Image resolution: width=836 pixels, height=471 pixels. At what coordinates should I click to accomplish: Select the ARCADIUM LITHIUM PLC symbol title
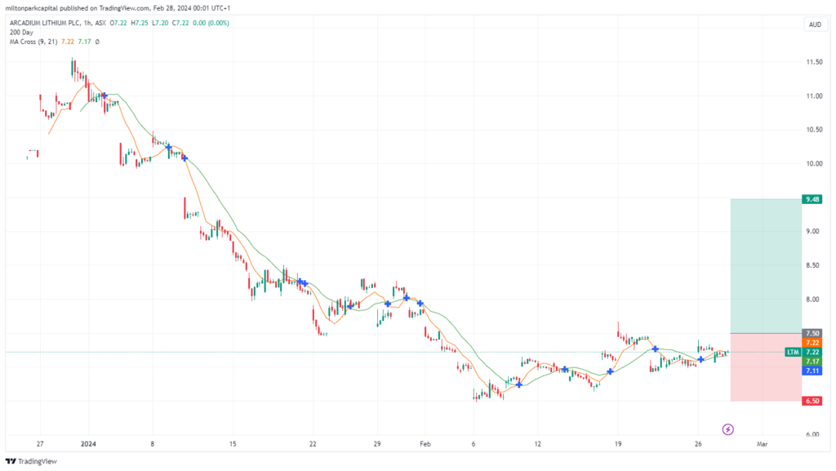45,23
